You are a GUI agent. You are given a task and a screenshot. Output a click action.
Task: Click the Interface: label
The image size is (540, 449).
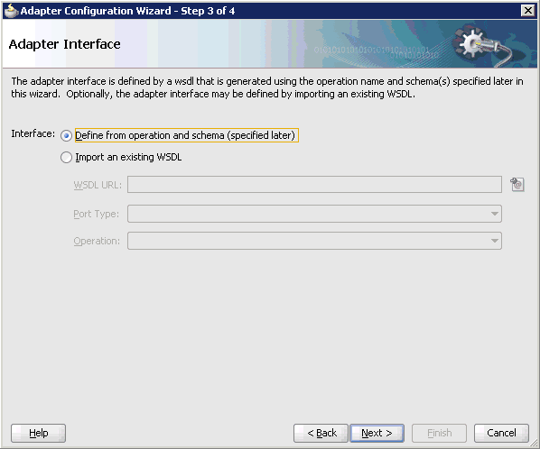(33, 133)
